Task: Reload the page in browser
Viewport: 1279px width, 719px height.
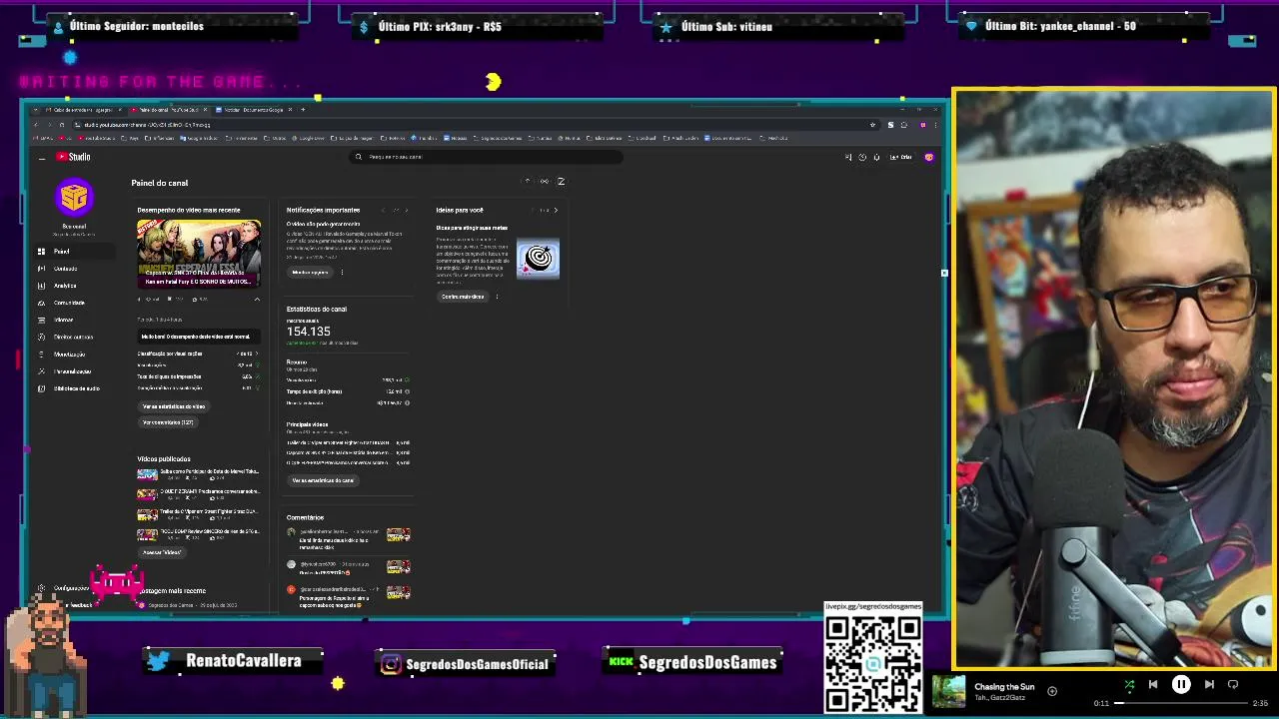Action: click(62, 125)
